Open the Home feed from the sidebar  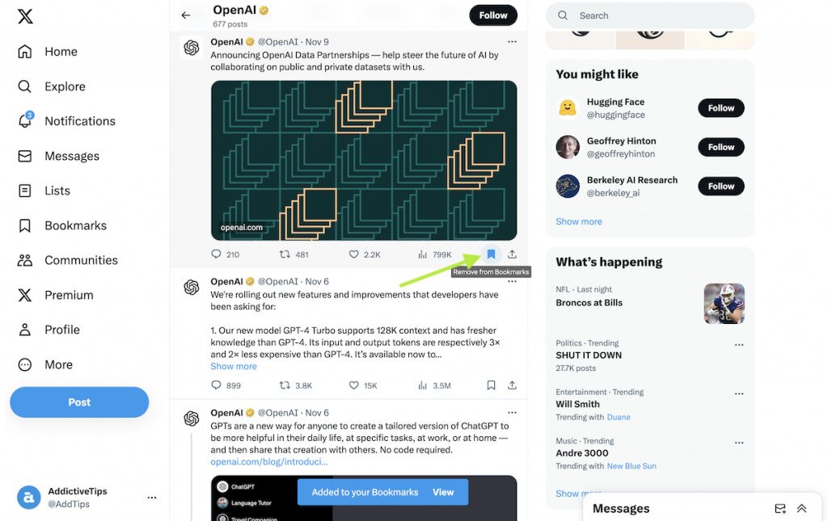[x=60, y=51]
